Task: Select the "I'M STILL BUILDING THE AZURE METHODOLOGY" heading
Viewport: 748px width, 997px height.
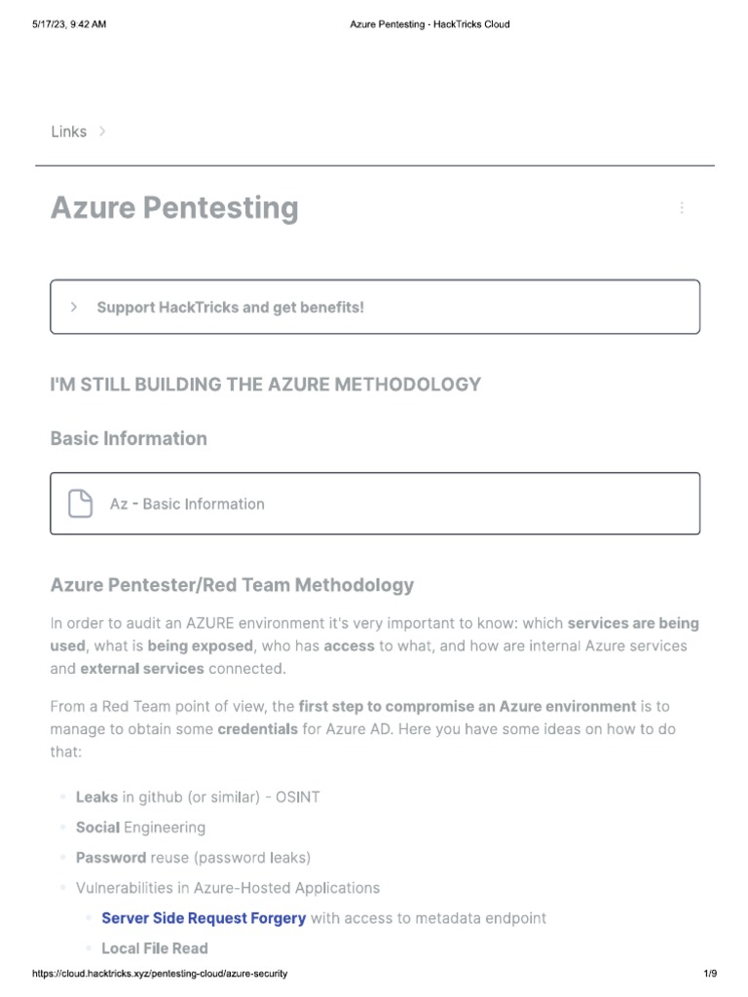Action: click(x=265, y=384)
